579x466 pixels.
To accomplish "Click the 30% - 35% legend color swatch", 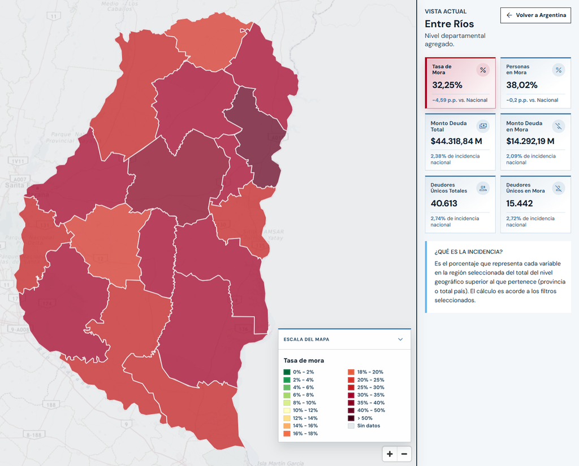I will [351, 395].
